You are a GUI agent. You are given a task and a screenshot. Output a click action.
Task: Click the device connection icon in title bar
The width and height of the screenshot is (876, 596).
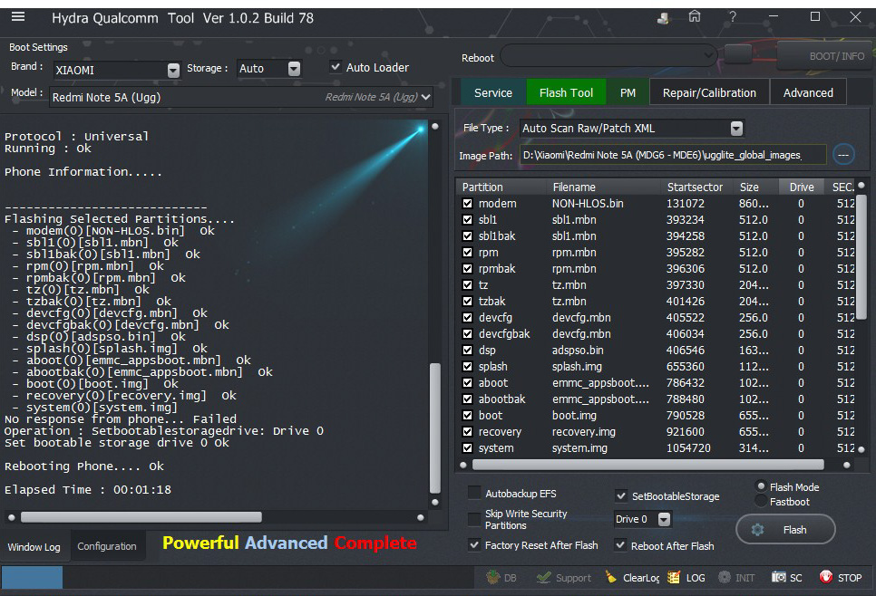coord(663,18)
